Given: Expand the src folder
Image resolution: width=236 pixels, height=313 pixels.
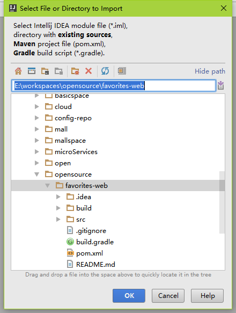Looking at the screenshot, I should tap(58, 220).
